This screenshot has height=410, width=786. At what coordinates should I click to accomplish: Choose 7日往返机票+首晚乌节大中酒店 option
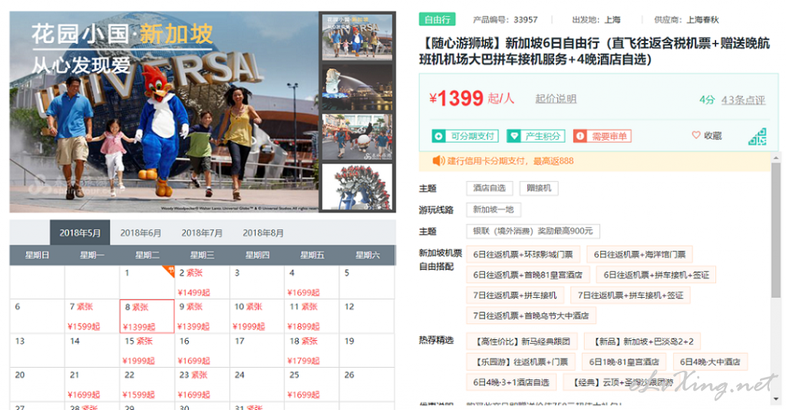[x=531, y=316]
